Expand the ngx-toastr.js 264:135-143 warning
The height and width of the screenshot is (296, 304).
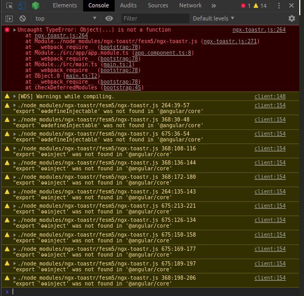click(x=15, y=192)
